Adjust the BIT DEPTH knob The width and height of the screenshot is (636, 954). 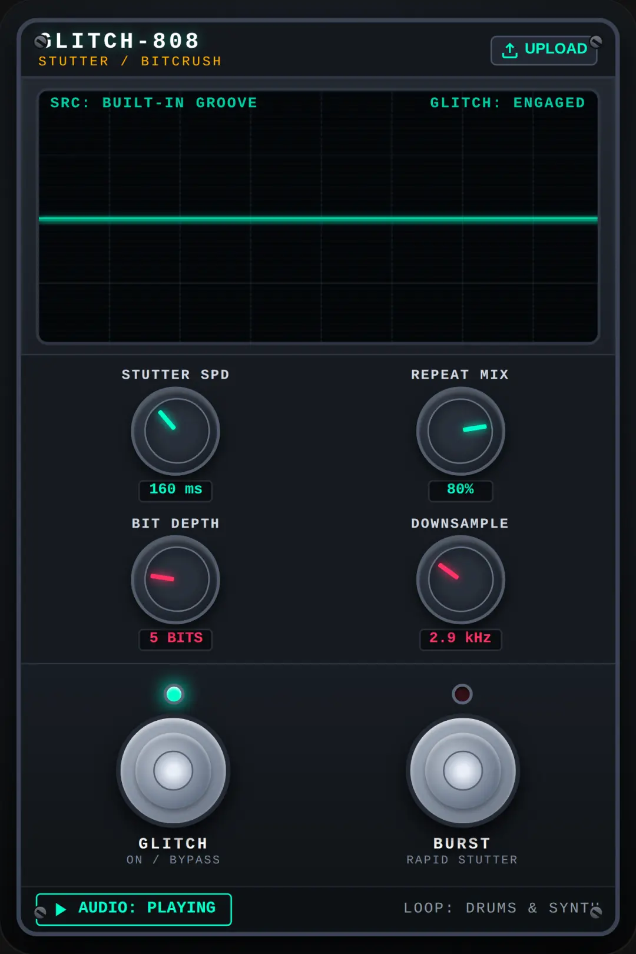click(175, 579)
